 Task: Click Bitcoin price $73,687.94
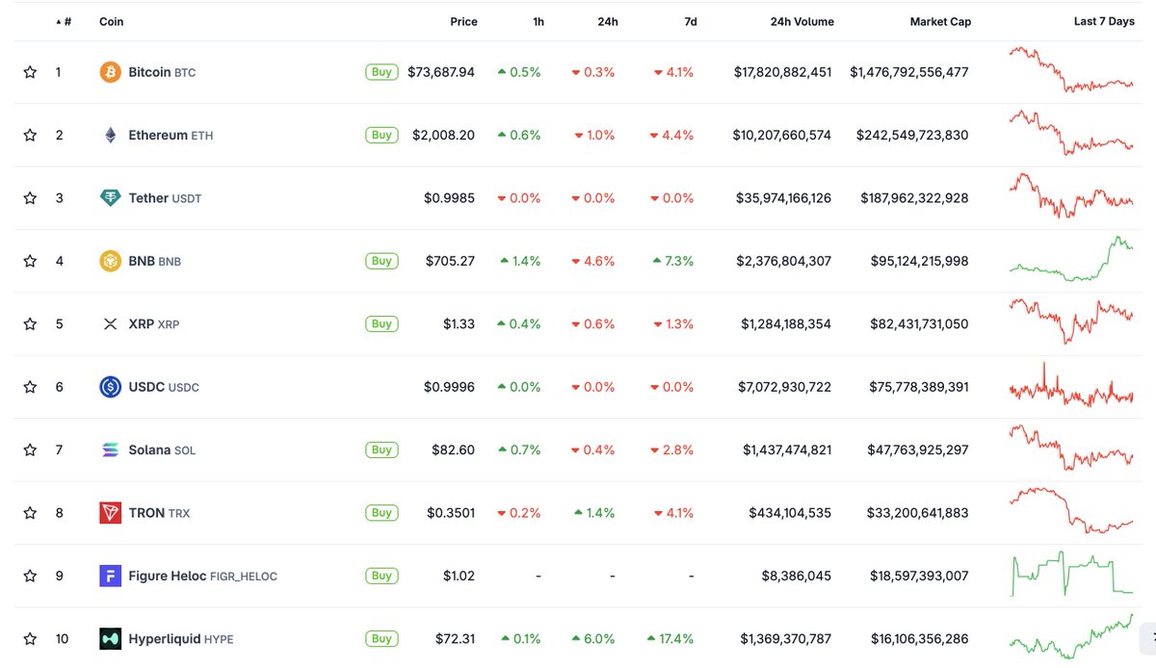click(441, 72)
